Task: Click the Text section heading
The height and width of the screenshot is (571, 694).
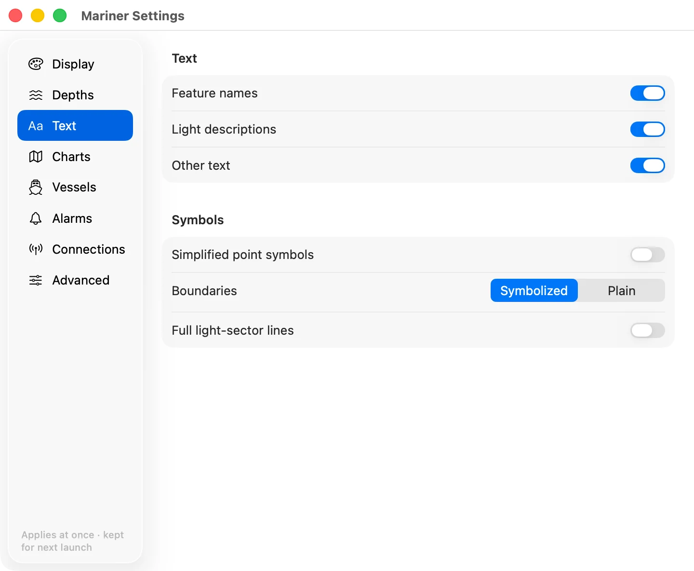Action: click(x=184, y=58)
